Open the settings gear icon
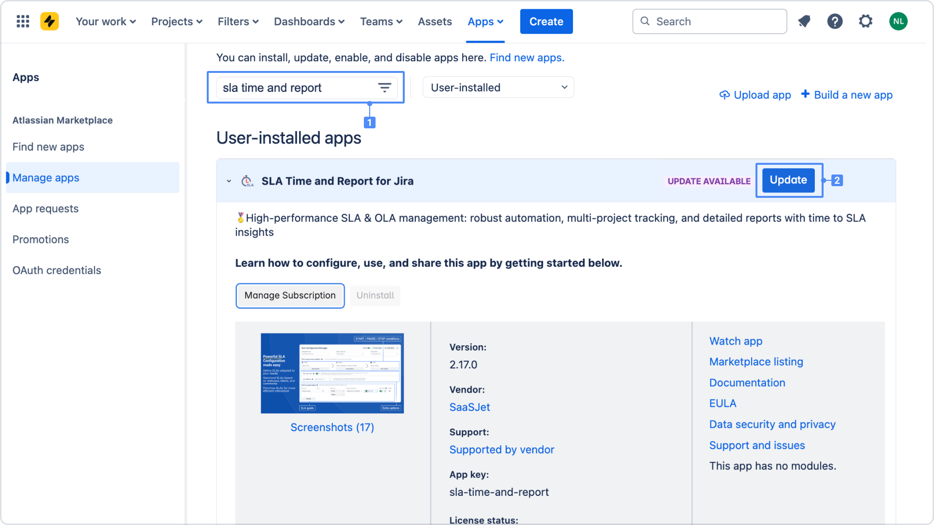This screenshot has height=525, width=934. coord(865,21)
